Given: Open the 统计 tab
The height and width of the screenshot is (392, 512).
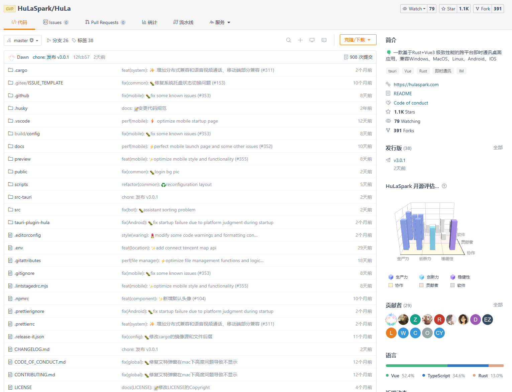Looking at the screenshot, I should click(149, 22).
